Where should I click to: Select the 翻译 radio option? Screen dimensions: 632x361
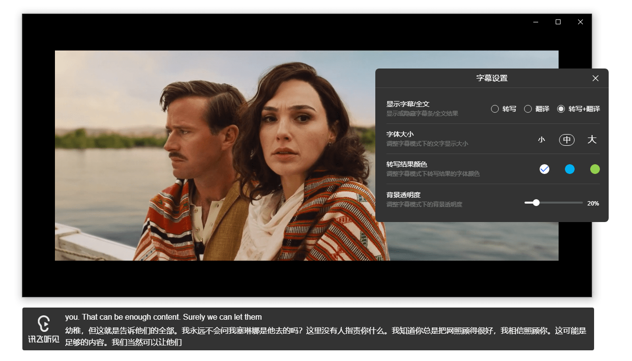[x=537, y=109]
